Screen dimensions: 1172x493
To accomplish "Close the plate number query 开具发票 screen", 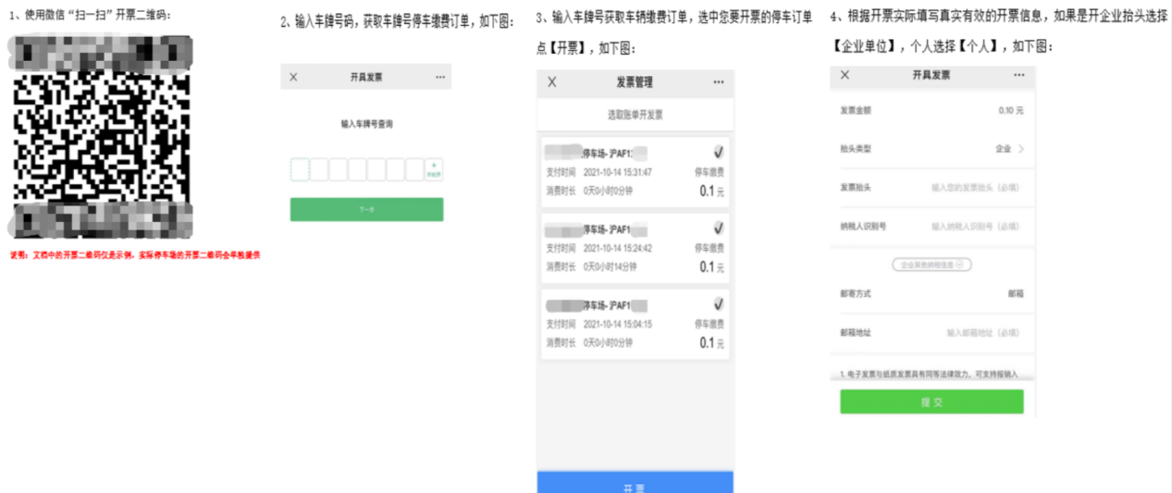I will click(294, 77).
